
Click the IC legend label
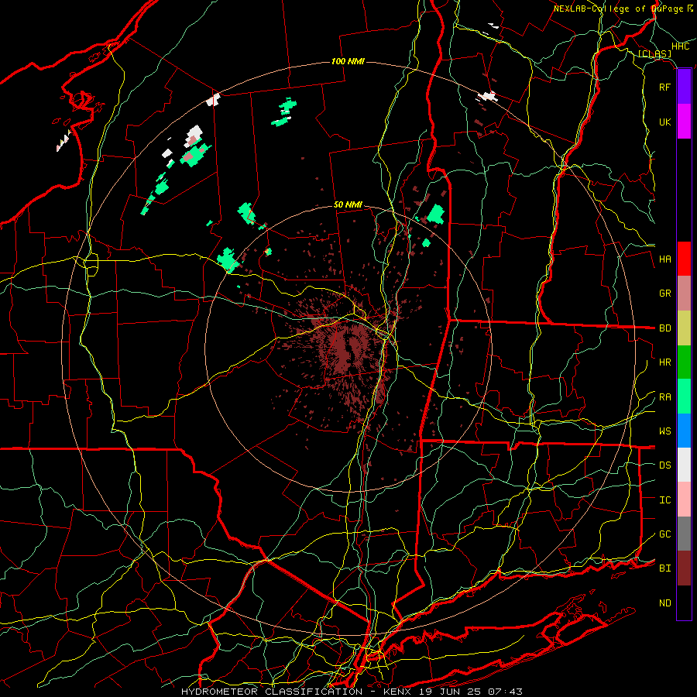pyautogui.click(x=665, y=500)
